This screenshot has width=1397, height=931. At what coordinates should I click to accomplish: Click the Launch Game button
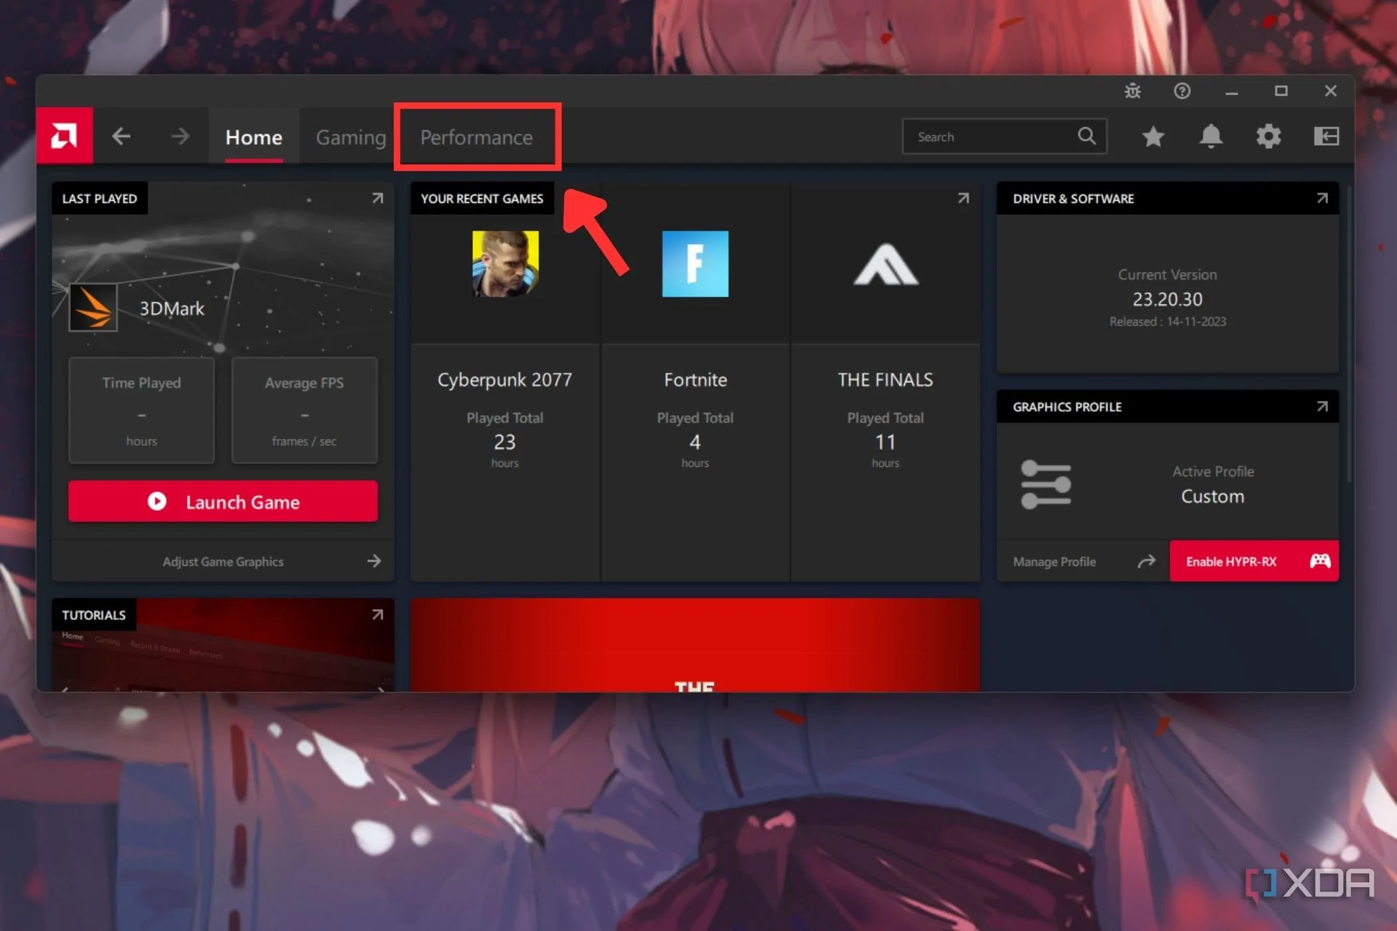click(x=223, y=501)
